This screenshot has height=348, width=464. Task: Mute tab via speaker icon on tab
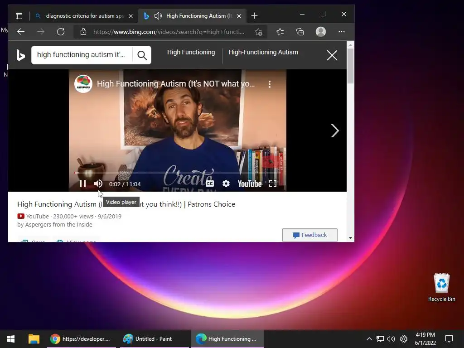tap(158, 16)
